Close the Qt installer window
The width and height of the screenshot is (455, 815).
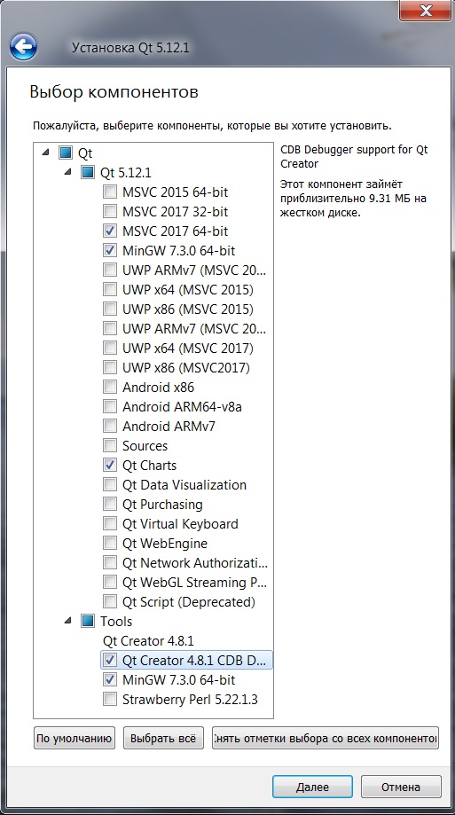click(425, 11)
